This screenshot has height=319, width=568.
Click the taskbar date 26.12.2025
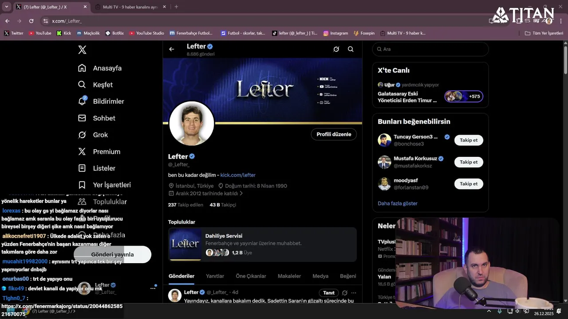point(544,314)
